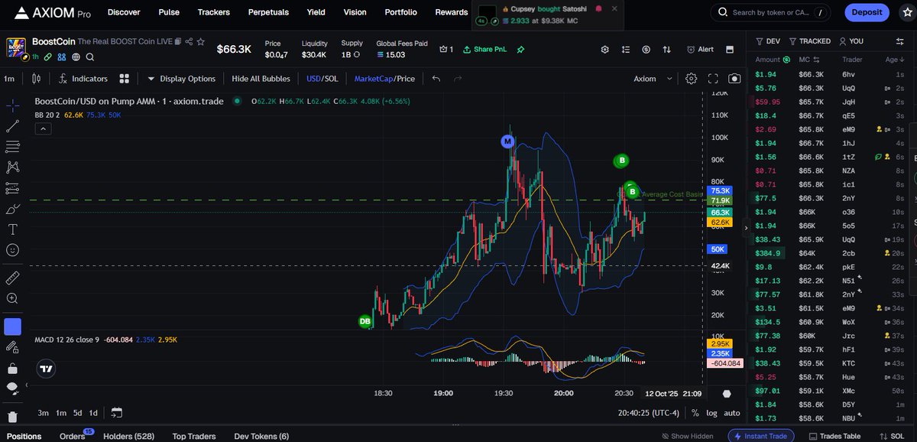
Task: Open the 1m interval dropdown
Action: click(x=9, y=79)
